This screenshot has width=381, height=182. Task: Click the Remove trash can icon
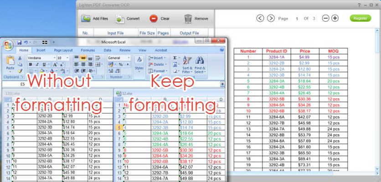pos(188,19)
